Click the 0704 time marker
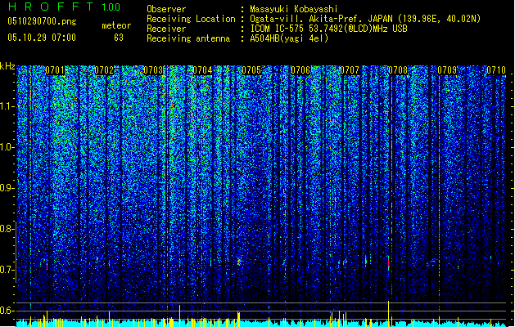The image size is (515, 327). coord(202,70)
